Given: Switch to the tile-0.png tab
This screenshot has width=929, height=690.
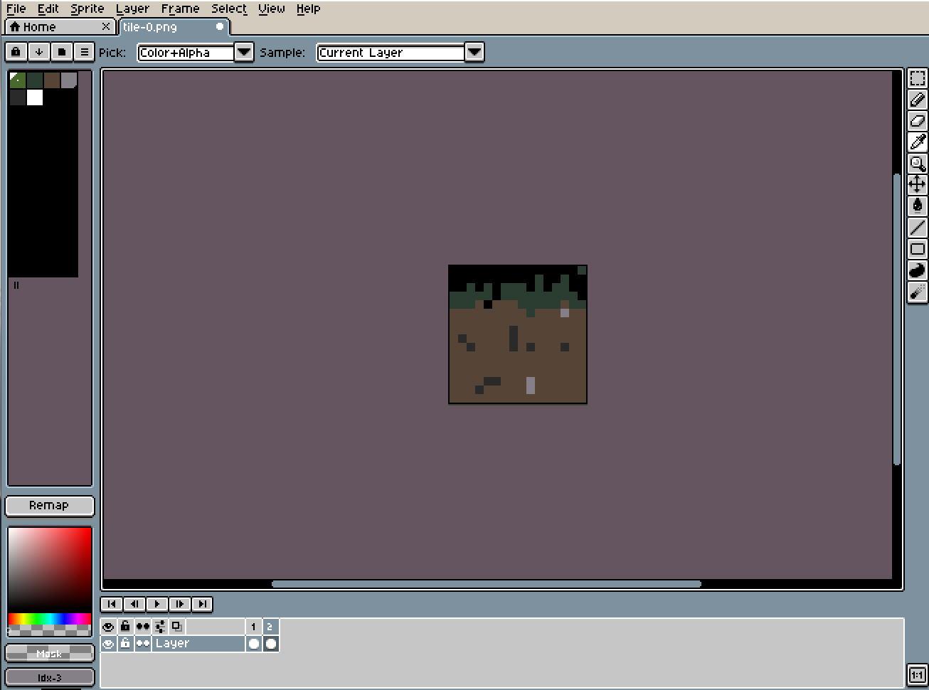Looking at the screenshot, I should [x=174, y=26].
